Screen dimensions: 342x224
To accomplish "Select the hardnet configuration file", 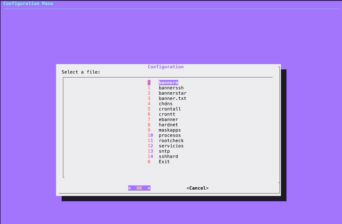I will (x=168, y=125).
